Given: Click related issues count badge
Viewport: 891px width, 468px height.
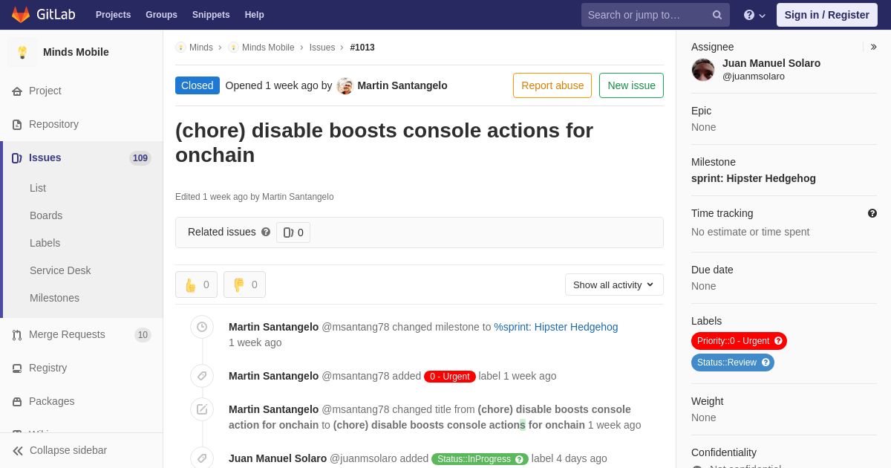Looking at the screenshot, I should pyautogui.click(x=293, y=233).
